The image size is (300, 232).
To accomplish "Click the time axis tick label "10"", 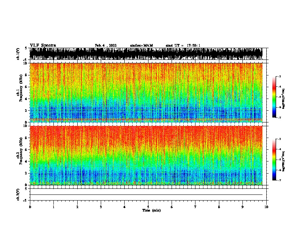I will coord(266,207).
